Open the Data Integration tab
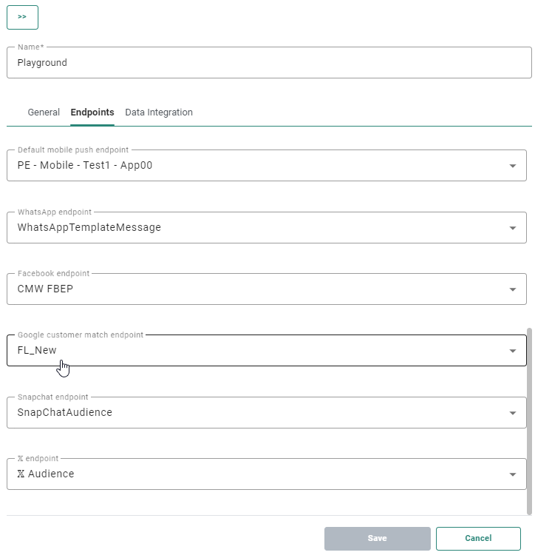 click(x=159, y=112)
